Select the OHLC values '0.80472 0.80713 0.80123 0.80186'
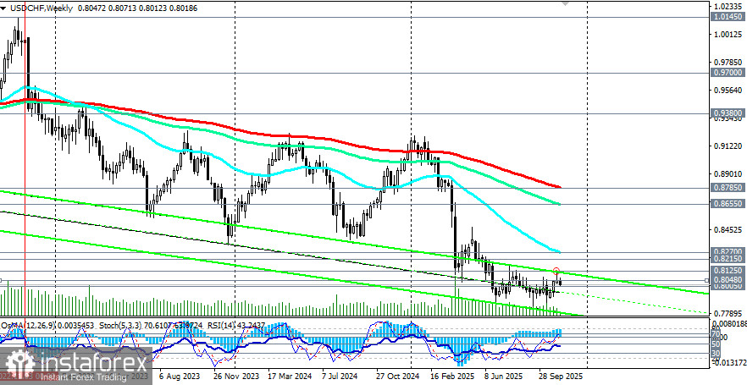 pyautogui.click(x=139, y=8)
